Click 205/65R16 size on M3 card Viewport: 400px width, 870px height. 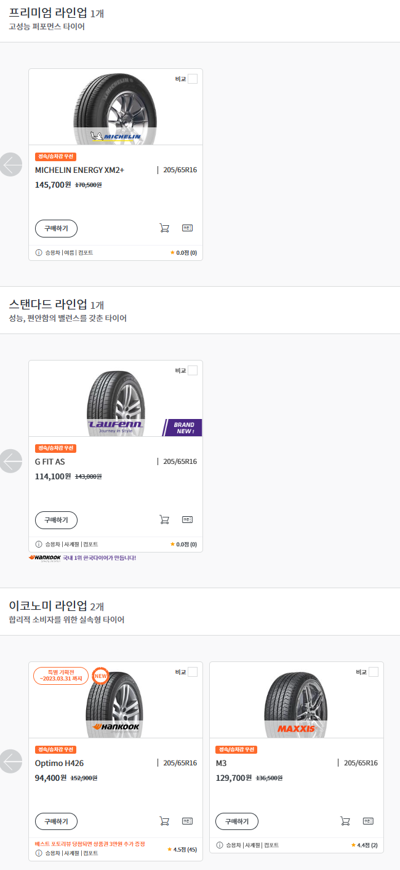coord(361,763)
